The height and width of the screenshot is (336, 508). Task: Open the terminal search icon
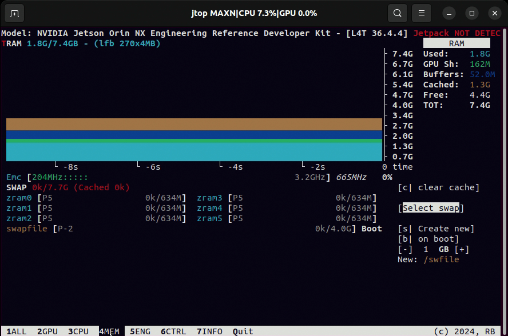397,13
